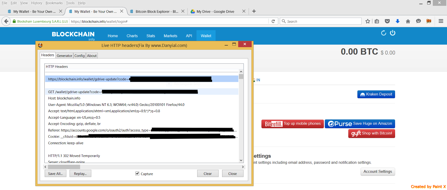447x190 pixels.
Task: Open Charts in Blockchain navigation
Action: 132,36
